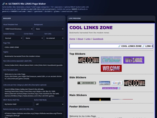Screen dimensions: 157x118
Task: Click into the Buttons list textarea
Action: (x=33, y=115)
